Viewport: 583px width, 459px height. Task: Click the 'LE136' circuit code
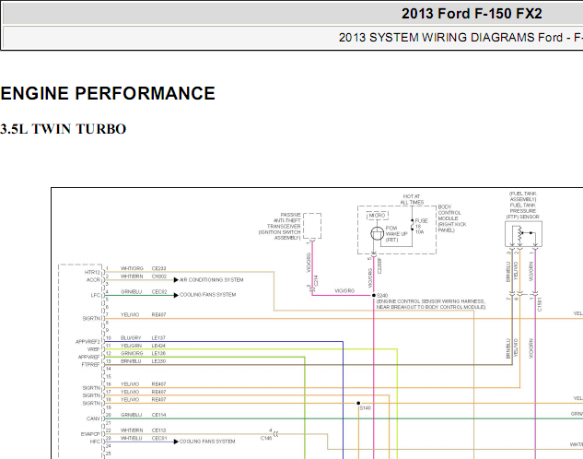point(158,353)
